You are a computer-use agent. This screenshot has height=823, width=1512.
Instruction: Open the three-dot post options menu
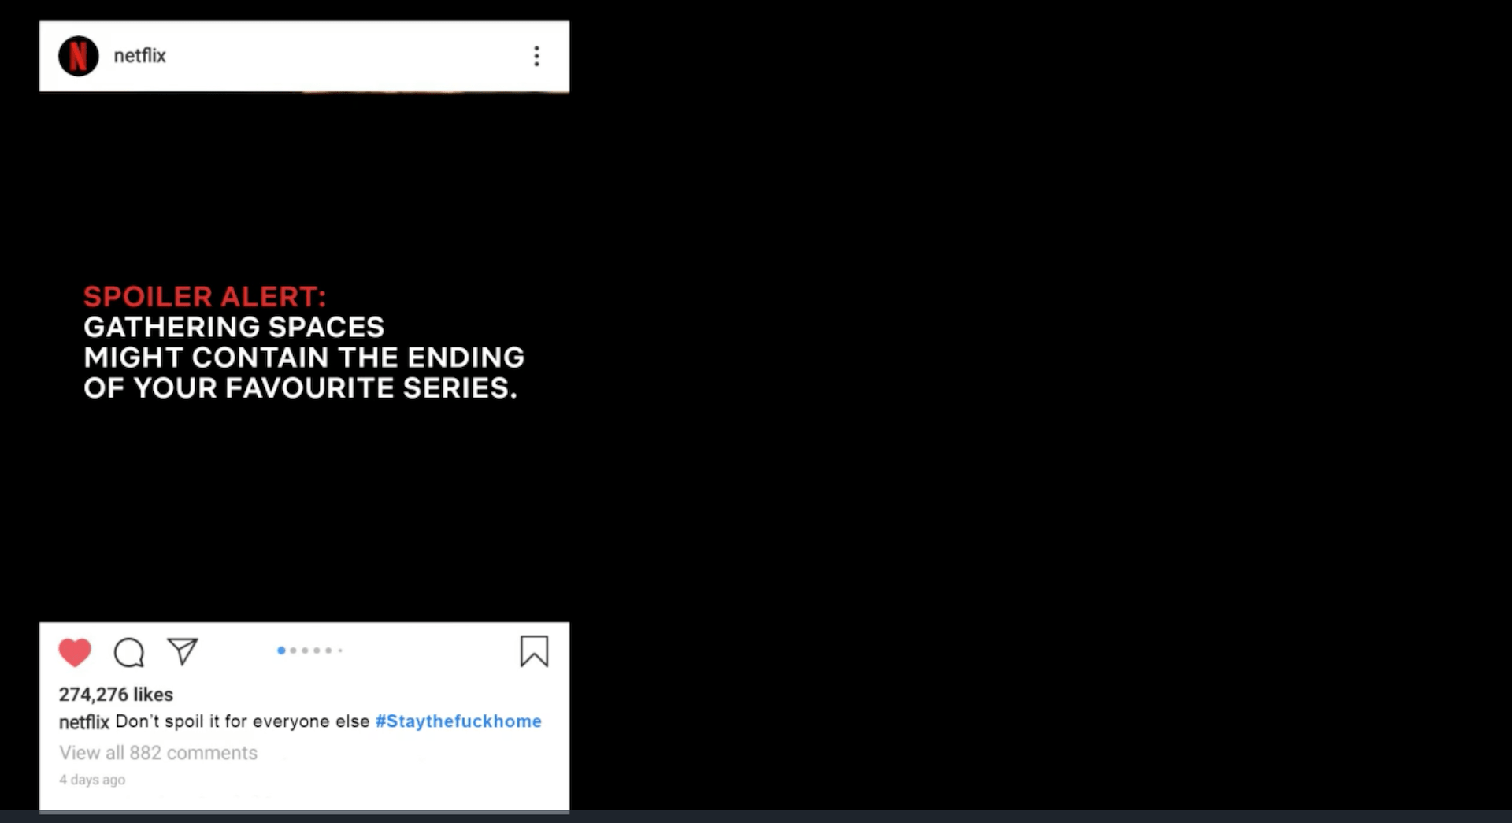[x=536, y=56]
